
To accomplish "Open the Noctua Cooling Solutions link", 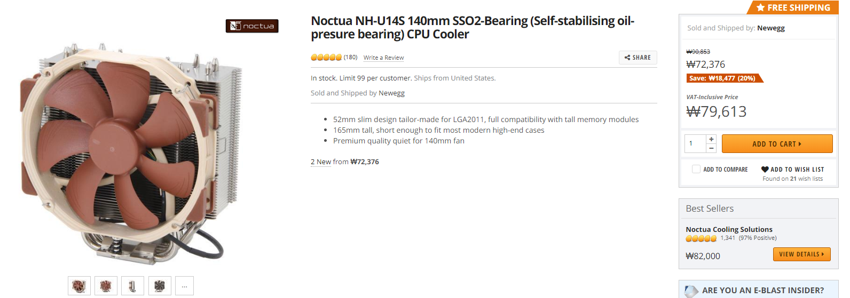I will coord(729,229).
